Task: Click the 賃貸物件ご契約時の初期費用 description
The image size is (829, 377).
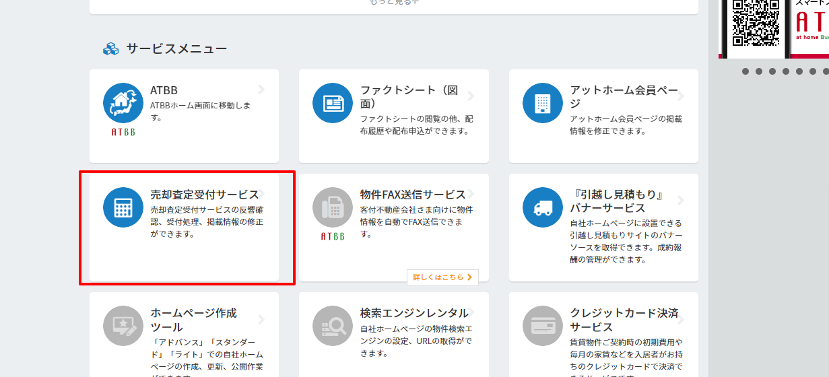Action: pos(626,357)
